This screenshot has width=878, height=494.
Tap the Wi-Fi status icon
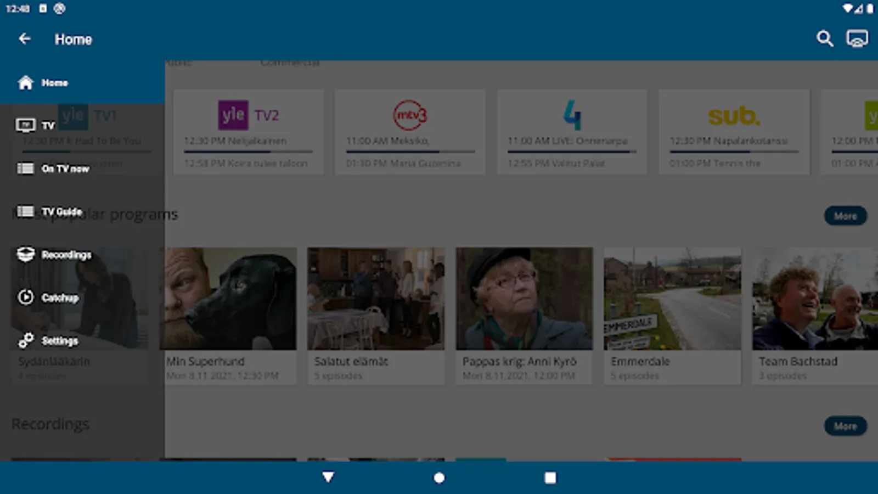(x=848, y=8)
